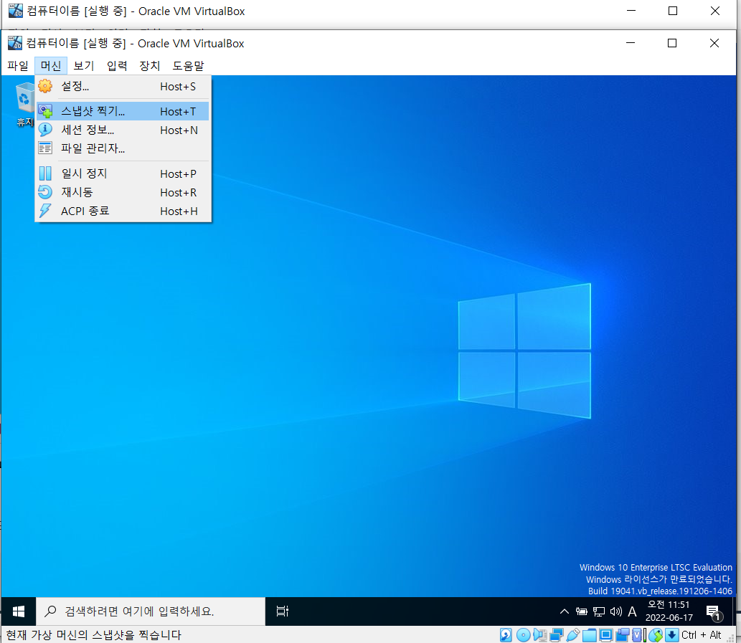Select 스냅샷 찍기... menu entry
Image resolution: width=741 pixels, height=643 pixels.
pyautogui.click(x=123, y=111)
